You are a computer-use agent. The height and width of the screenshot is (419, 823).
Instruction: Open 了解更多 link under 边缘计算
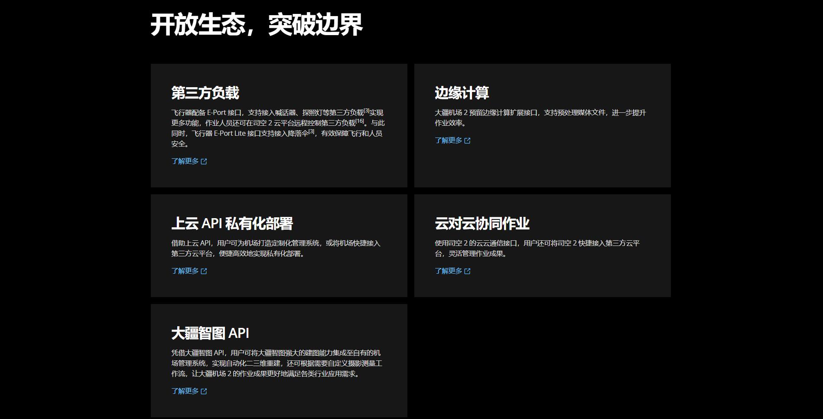pos(452,141)
